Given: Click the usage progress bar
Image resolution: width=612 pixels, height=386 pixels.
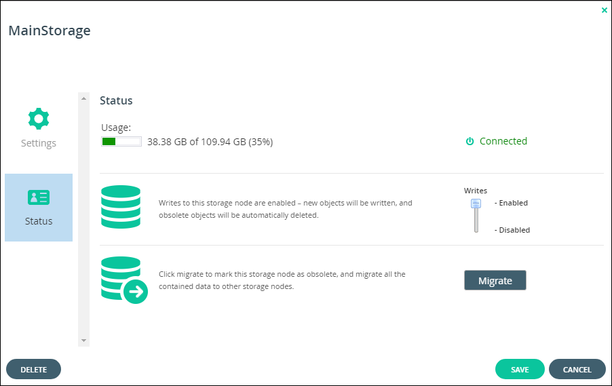Looking at the screenshot, I should coord(121,141).
